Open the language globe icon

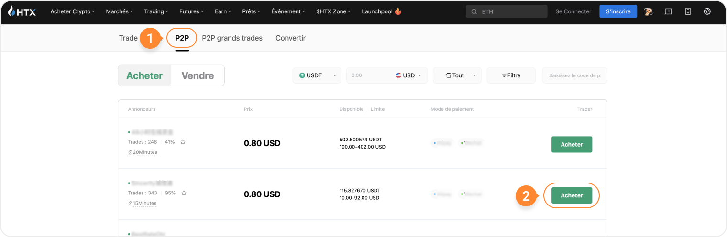click(707, 11)
